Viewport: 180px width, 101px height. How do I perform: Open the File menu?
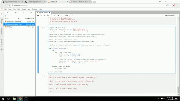tap(6, 9)
